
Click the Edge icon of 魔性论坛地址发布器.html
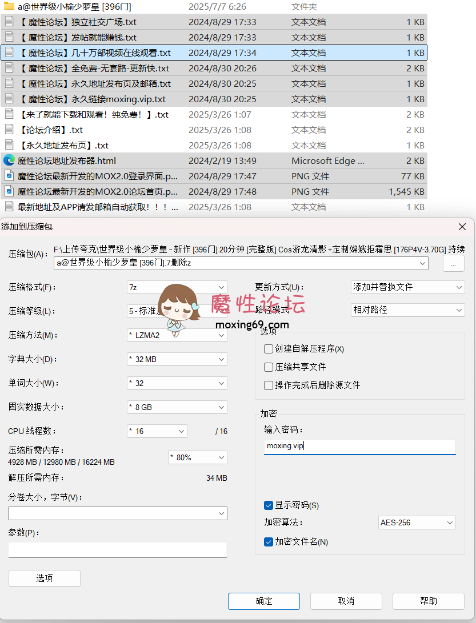click(x=9, y=160)
